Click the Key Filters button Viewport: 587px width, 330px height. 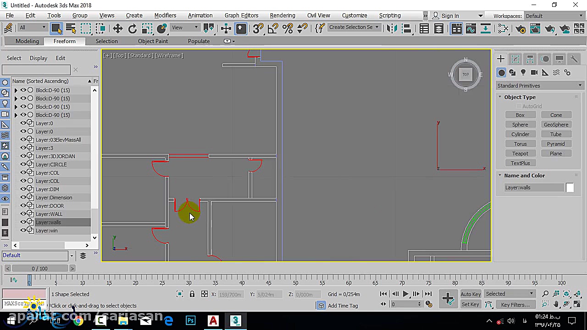point(515,305)
